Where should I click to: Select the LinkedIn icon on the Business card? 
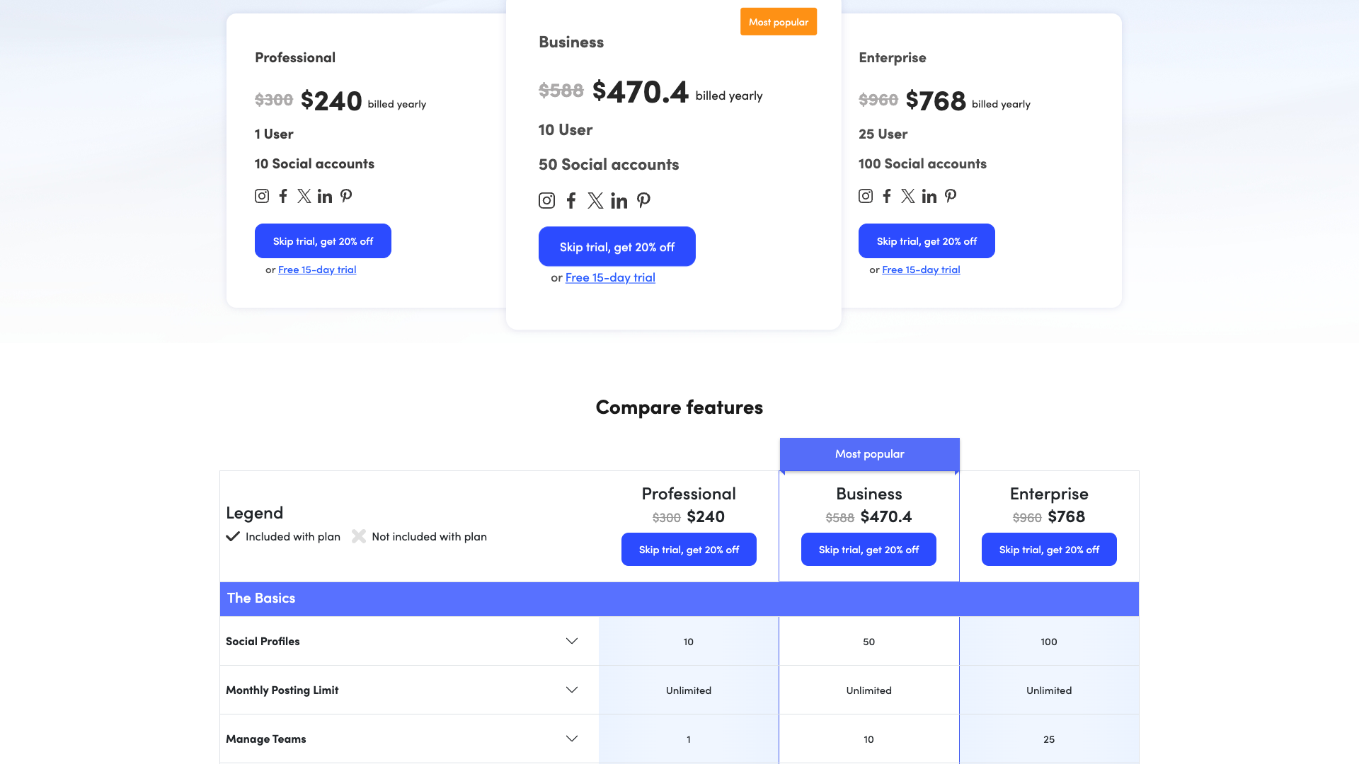coord(619,200)
